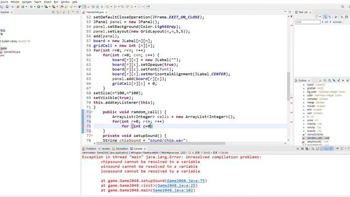The width and height of the screenshot is (350, 197).
Task: Toggle Hide Non-Public Members in Outline toolbar
Action: (343, 80)
